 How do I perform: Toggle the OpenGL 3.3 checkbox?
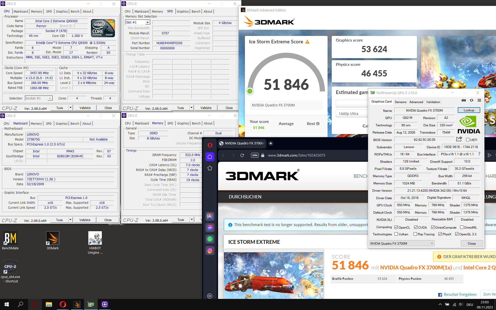pos(457,234)
